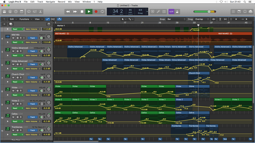Open the pointer left-click tool menu
Screen dimensions: 255x143
124,19
